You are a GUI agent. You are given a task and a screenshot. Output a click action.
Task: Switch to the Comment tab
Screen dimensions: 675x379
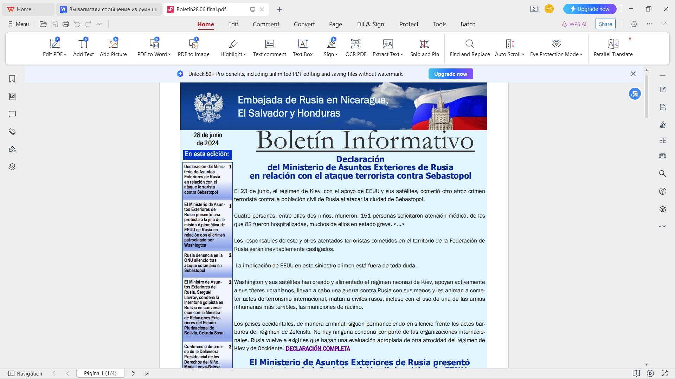click(266, 24)
